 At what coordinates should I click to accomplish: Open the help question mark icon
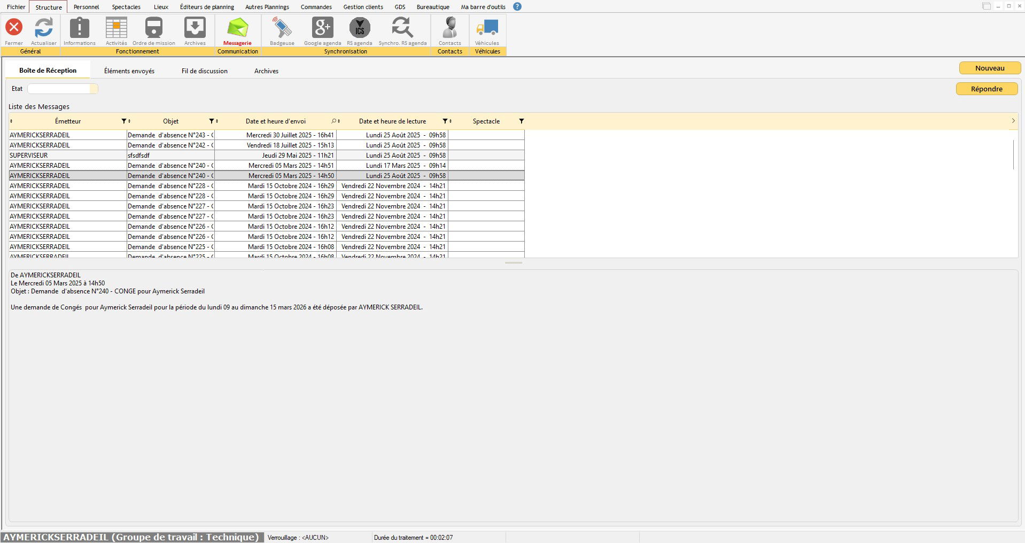click(517, 7)
